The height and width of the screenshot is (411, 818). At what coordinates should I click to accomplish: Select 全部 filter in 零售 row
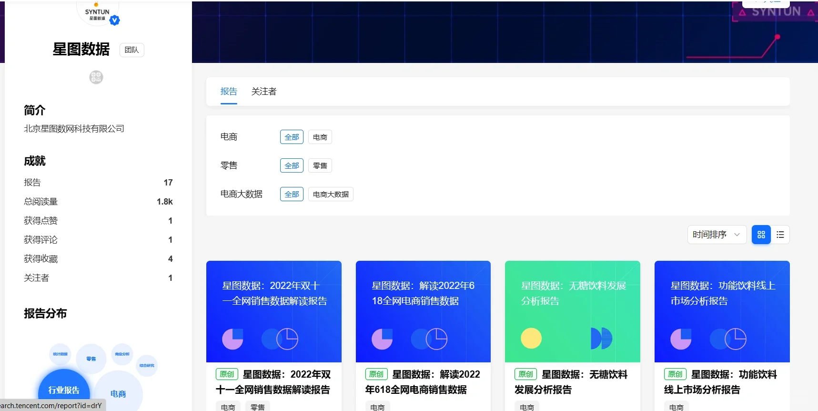click(x=292, y=165)
